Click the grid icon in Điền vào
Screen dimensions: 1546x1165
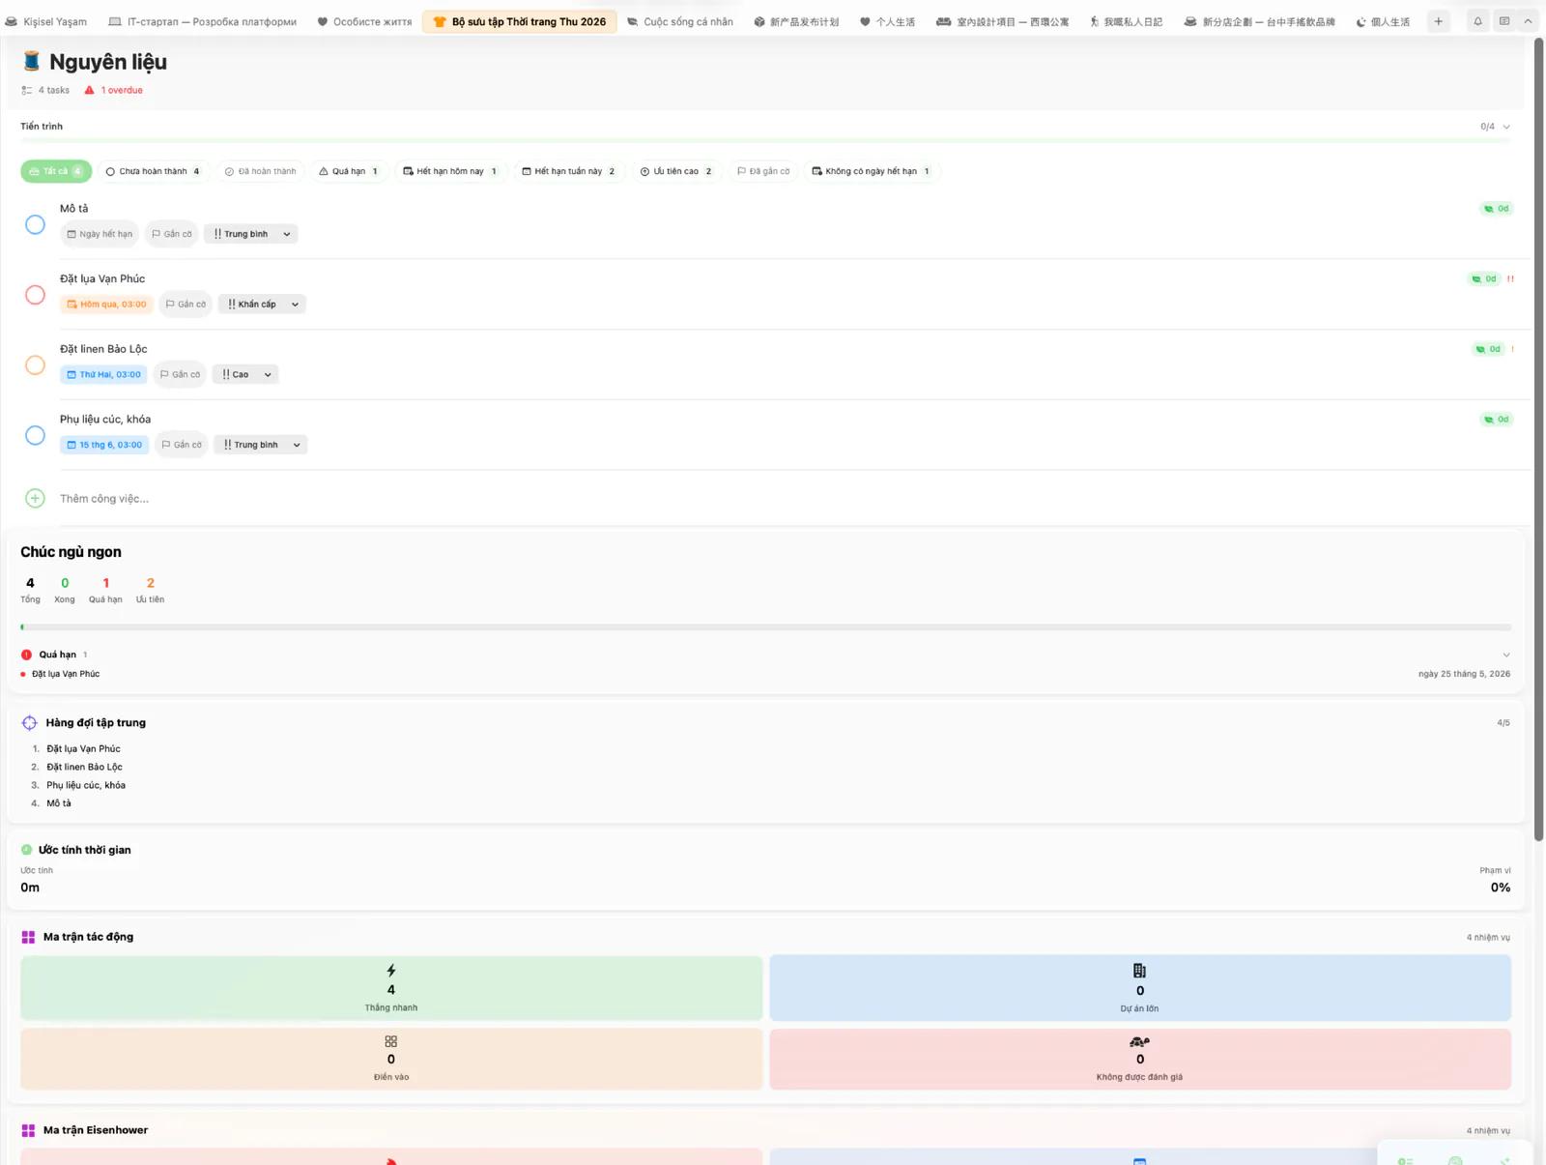tap(391, 1041)
